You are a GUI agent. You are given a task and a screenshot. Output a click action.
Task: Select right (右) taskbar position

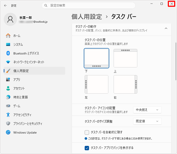[125, 84]
